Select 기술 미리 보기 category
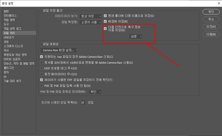Image resolution: width=222 pixels, height=136 pixels. [12, 81]
